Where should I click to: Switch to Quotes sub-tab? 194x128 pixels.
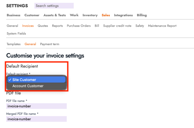pos(43,26)
